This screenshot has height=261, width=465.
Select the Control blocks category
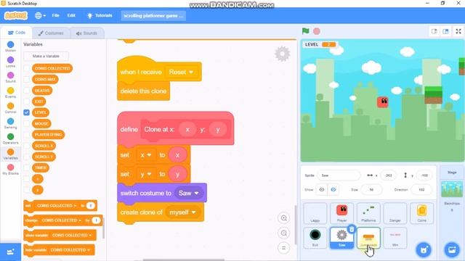10,108
